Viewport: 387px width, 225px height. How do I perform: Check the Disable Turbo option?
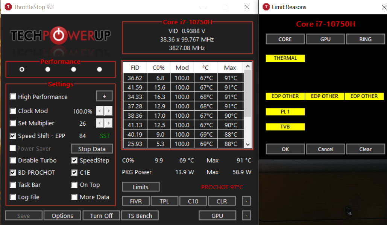12,160
